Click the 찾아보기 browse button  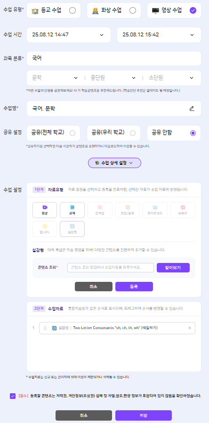tap(173, 268)
